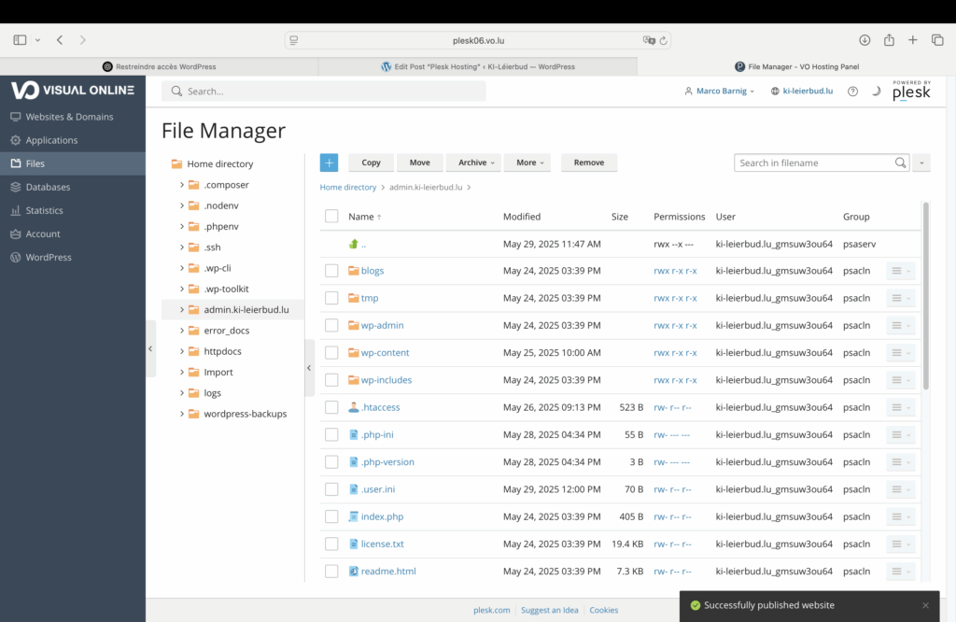The image size is (956, 622).
Task: Dismiss the 'Successfully published website' notification
Action: (925, 605)
